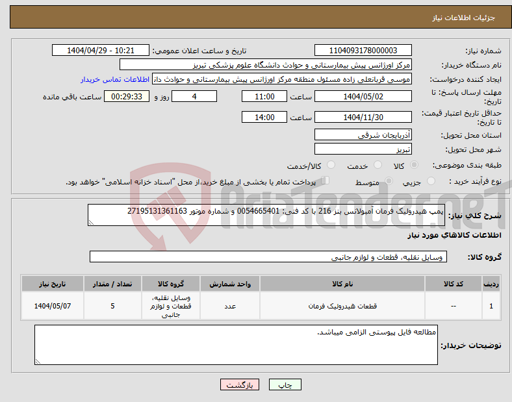The height and width of the screenshot is (402, 512).
Task: Click the قطعات هیدرولیک فرمان table cell
Action: pos(342,306)
